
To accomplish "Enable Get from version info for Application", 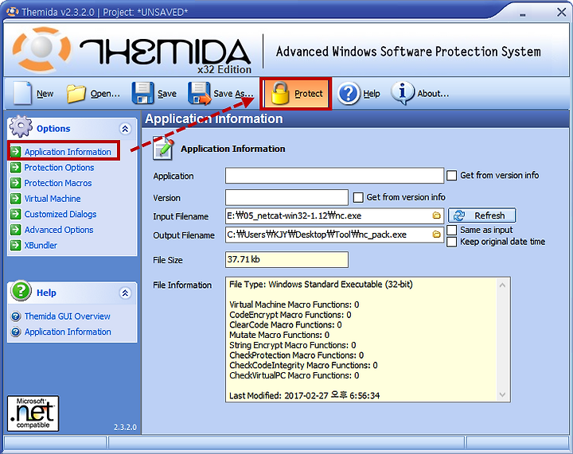I will coord(452,176).
